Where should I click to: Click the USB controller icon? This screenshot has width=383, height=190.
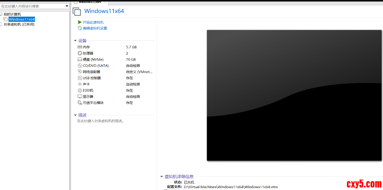80,78
